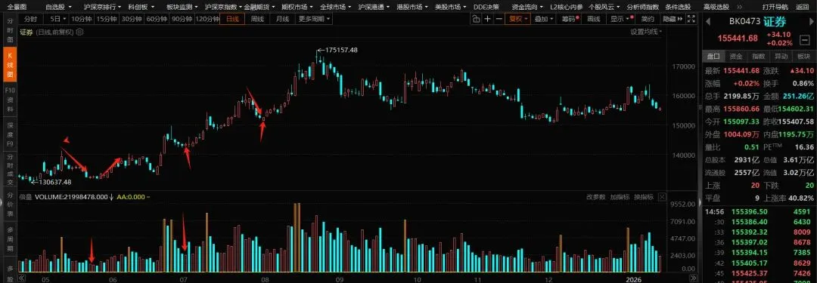Viewport: 817px width, 283px height.
Task: Click the 175157.48 high price label
Action: [x=341, y=50]
